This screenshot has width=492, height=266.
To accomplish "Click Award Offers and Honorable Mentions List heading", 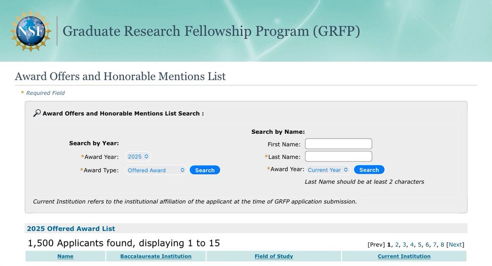I will [120, 76].
